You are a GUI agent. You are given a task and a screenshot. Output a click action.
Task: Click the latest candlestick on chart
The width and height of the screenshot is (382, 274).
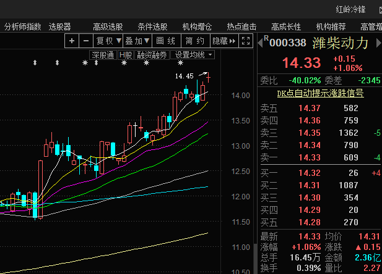pos(209,78)
